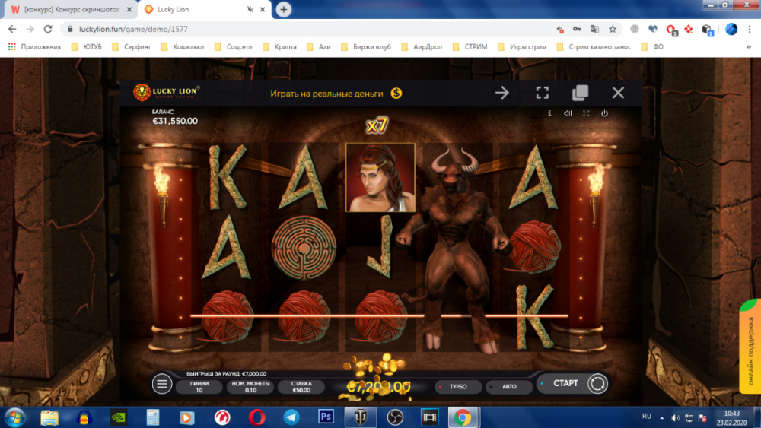
Task: Click the game info icon
Action: [x=549, y=113]
